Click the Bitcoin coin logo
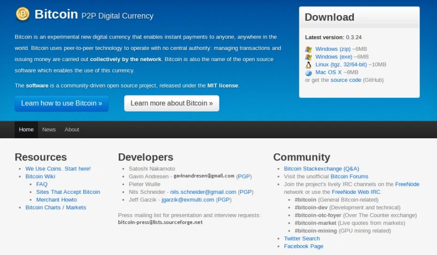437x255 pixels. coord(23,14)
